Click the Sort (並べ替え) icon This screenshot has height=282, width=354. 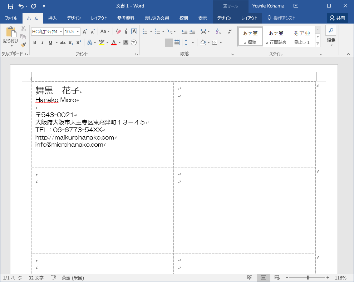point(218,31)
